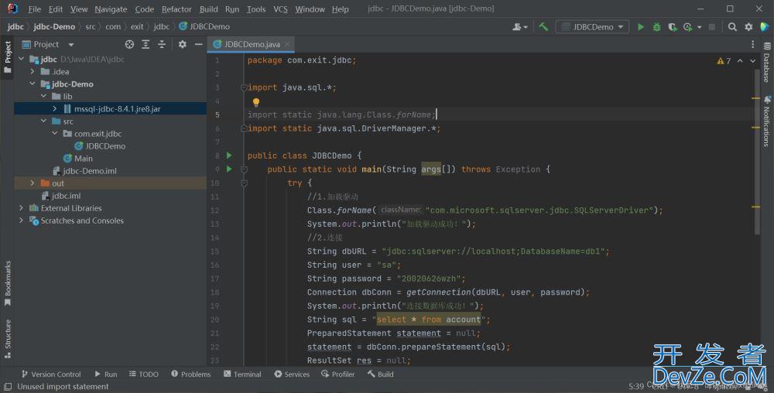Open the Terminal tool window
The height and width of the screenshot is (393, 774).
[242, 374]
